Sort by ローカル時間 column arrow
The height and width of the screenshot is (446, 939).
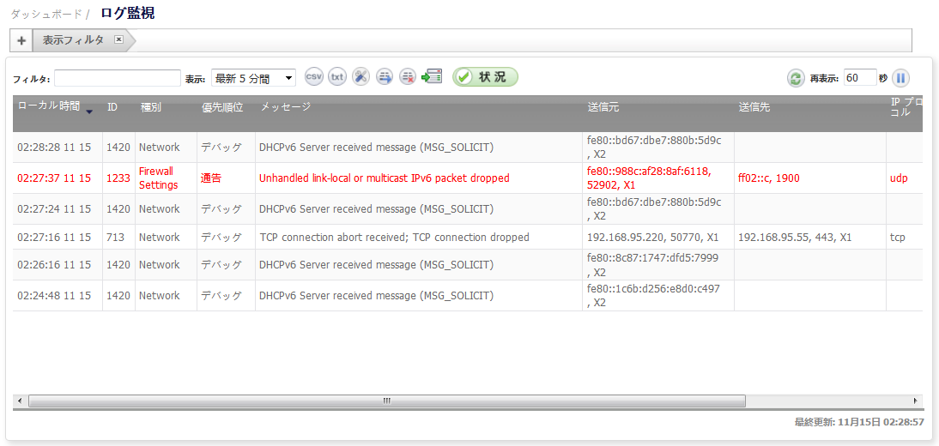(88, 111)
